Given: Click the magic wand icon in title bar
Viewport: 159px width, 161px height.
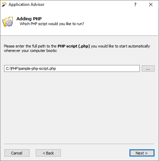Looking at the screenshot, I should point(4,4).
